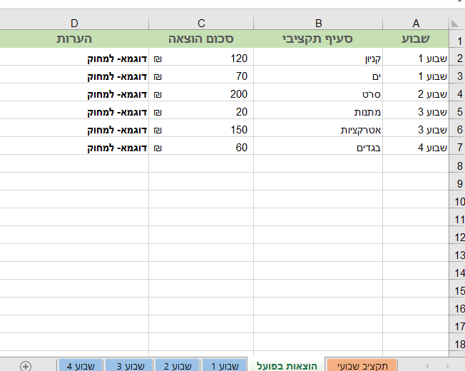Click the סכום הוצאה header cell
465x371 pixels.
click(x=201, y=39)
